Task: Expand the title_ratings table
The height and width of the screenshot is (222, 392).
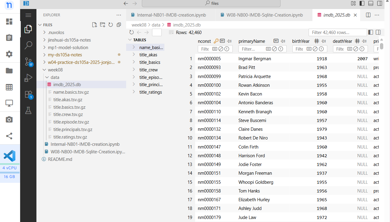Action: pos(134,92)
